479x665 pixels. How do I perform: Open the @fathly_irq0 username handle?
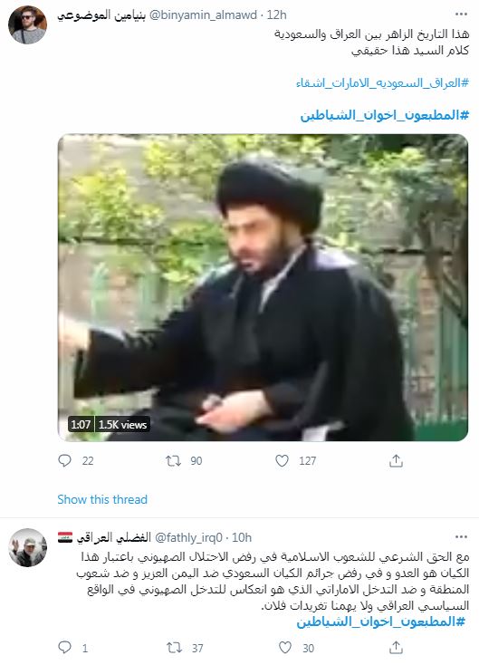(188, 538)
